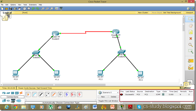Click the Paste toolbar icon
The width and height of the screenshot is (196, 111).
29,9
